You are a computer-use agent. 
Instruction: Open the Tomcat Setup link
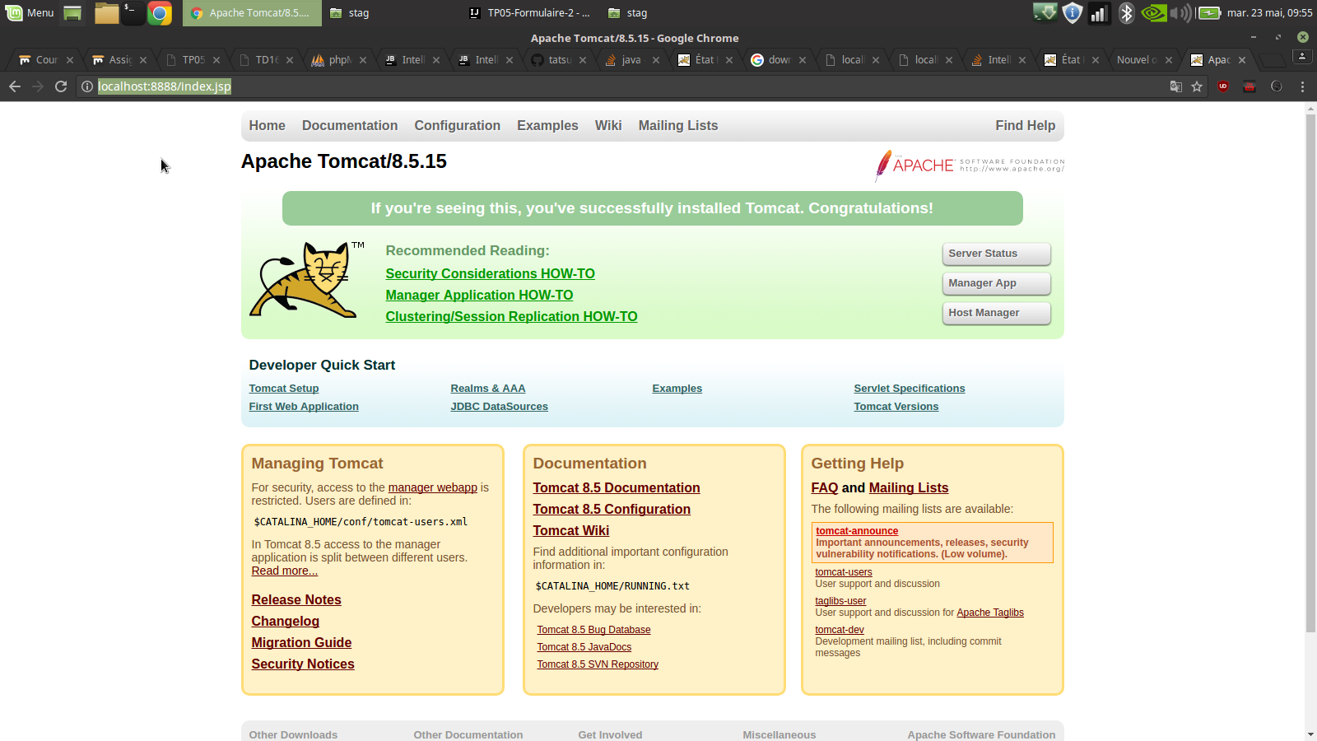[284, 389]
